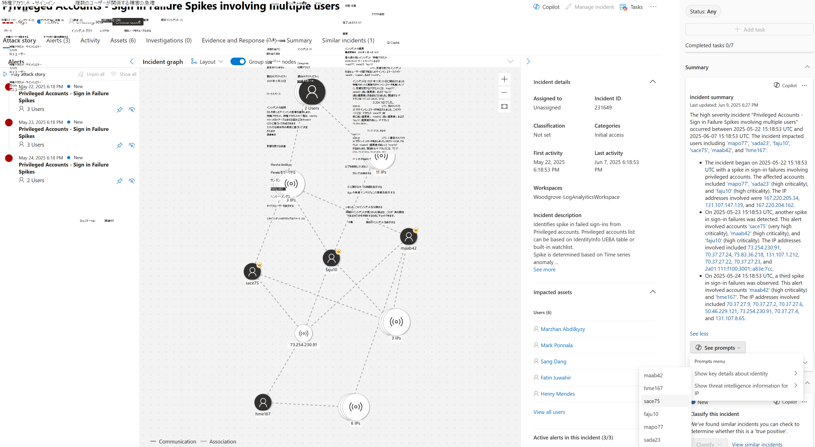The width and height of the screenshot is (815, 447).
Task: Pin the May 24 alert
Action: 119,181
